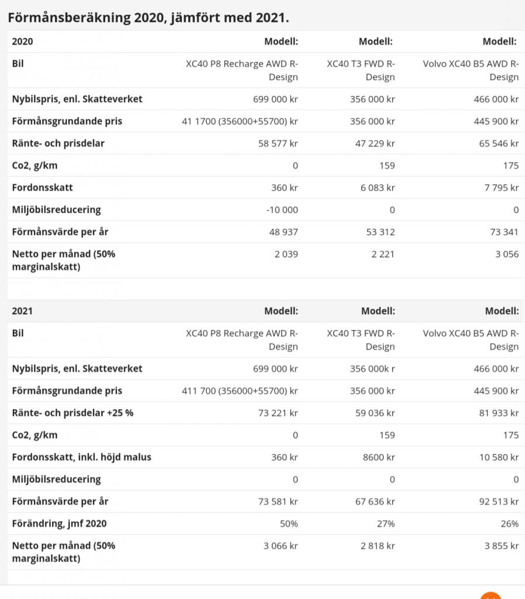
Task: Click the 7 795 kr Fordonsskatt value
Action: (502, 188)
